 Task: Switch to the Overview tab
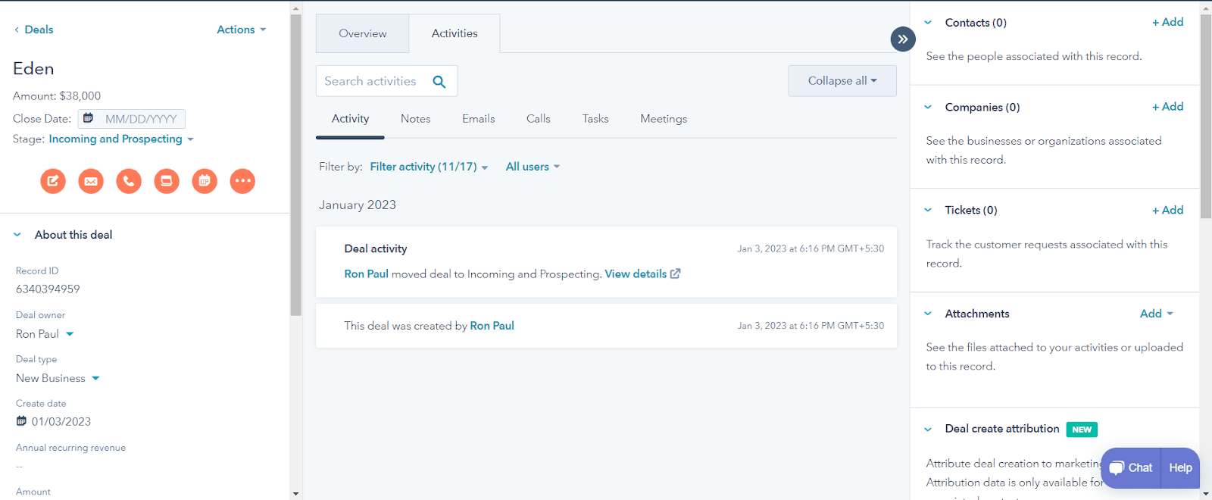point(362,34)
